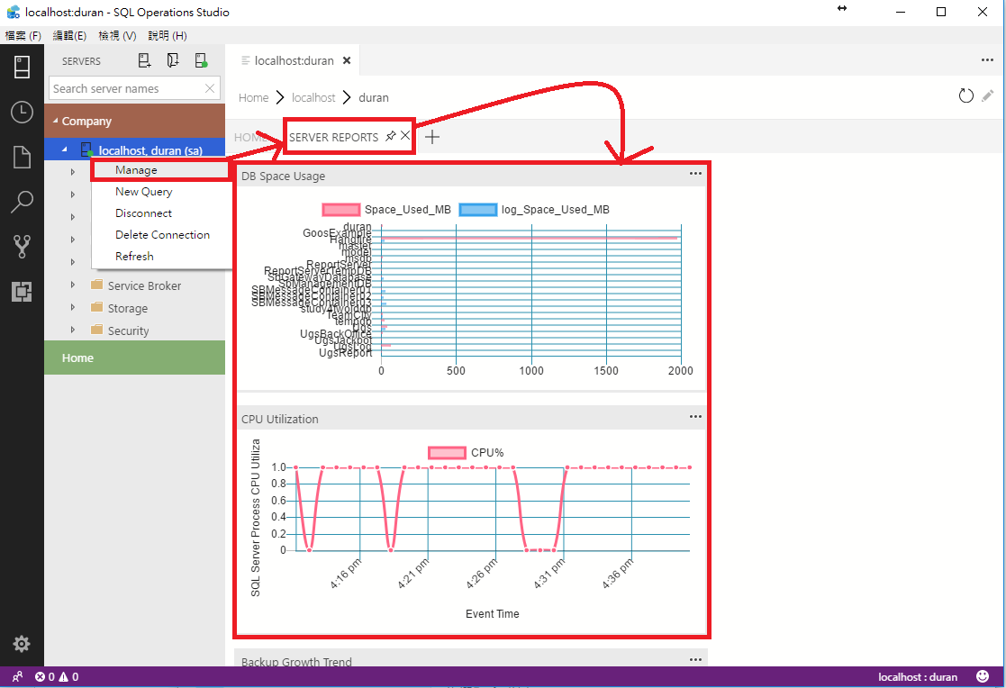Collapse the Company server group
1006x688 pixels.
point(56,120)
